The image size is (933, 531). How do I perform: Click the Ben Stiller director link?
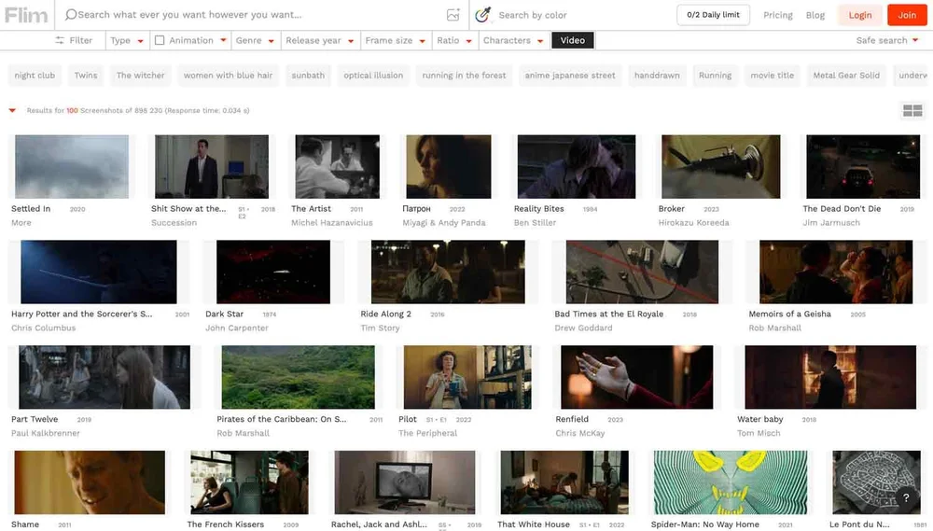point(535,223)
